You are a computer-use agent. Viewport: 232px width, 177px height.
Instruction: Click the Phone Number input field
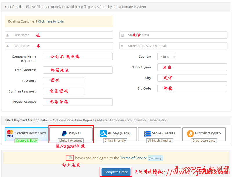point(78,102)
